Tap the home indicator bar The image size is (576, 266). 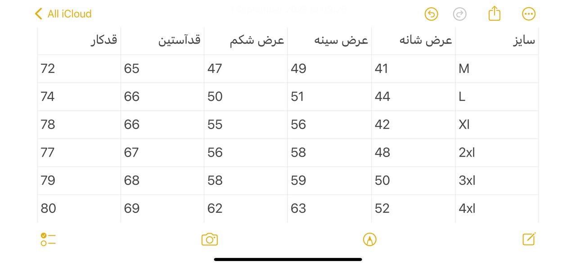click(x=288, y=259)
